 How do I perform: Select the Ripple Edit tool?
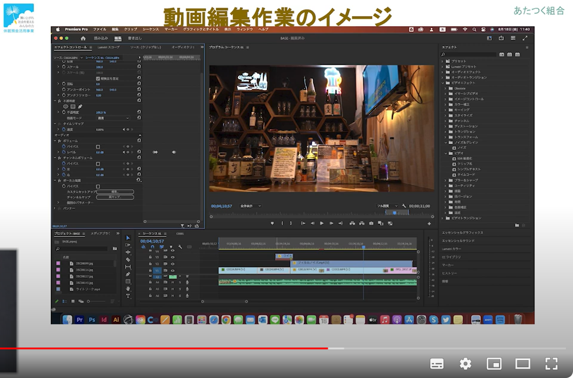click(x=128, y=252)
